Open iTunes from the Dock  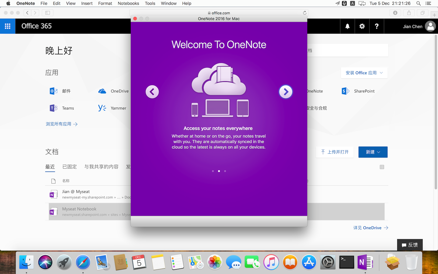pos(271,262)
